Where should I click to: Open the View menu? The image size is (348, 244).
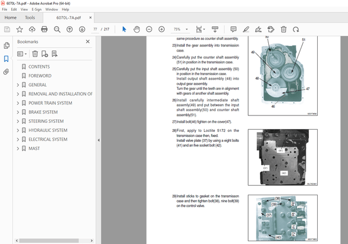[24, 10]
